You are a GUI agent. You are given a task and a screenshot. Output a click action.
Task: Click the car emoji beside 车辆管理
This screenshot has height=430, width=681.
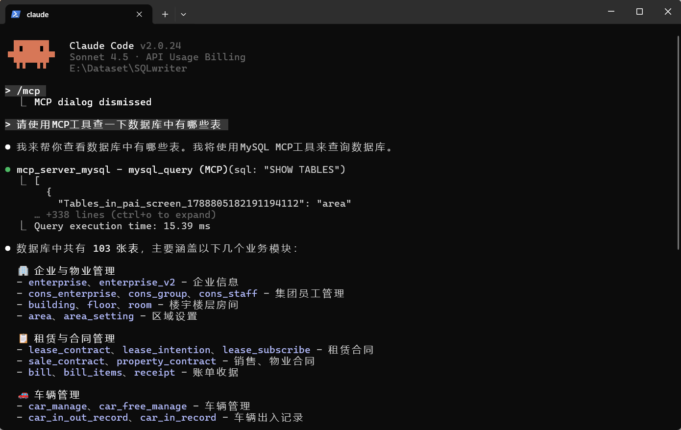tap(23, 394)
